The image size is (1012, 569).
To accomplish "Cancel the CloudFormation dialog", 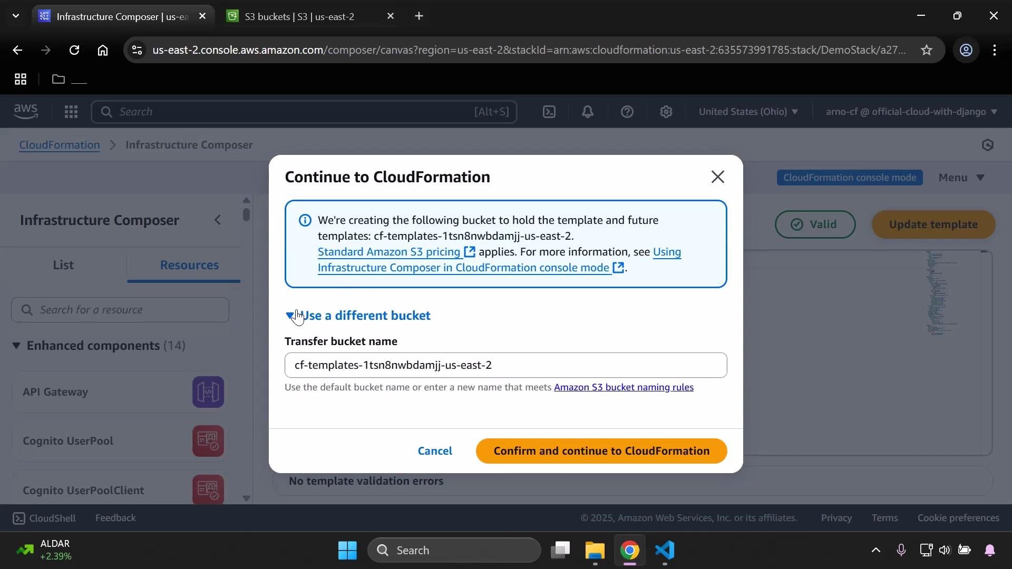I will click(x=435, y=451).
